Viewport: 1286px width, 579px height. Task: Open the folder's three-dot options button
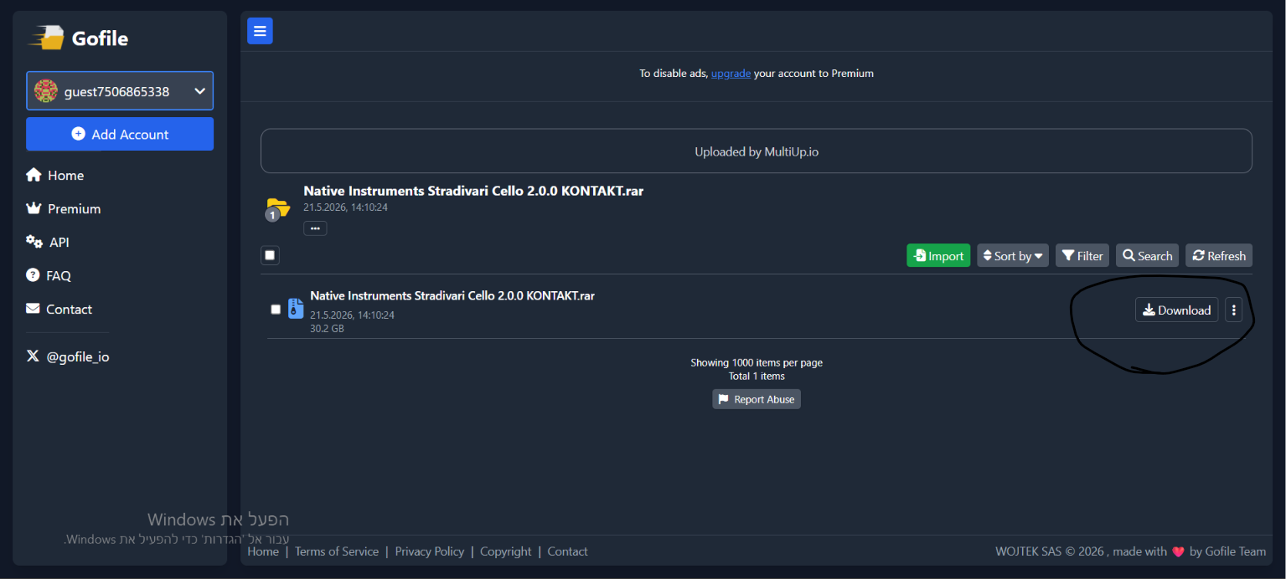coord(315,228)
